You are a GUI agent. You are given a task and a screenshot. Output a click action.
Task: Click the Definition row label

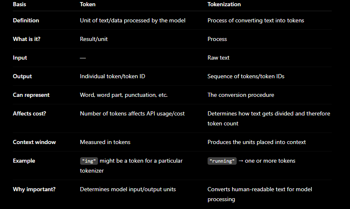point(26,20)
